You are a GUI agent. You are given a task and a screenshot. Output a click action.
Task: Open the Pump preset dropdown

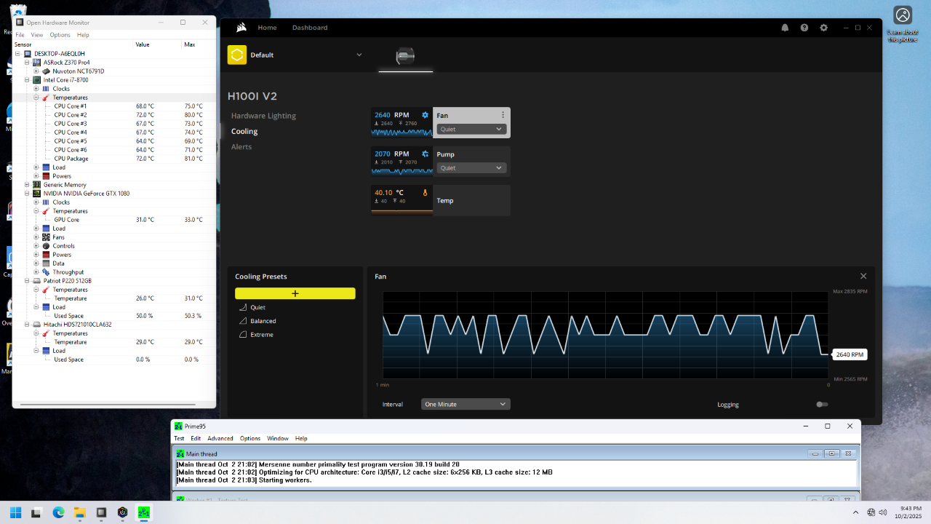[471, 168]
